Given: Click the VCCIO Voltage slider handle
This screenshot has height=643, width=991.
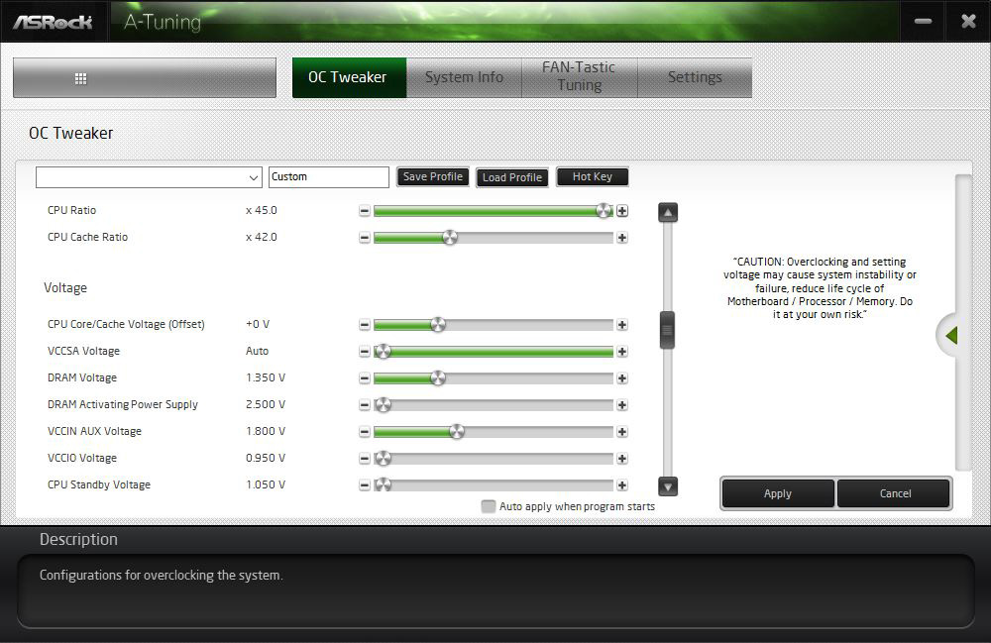Looking at the screenshot, I should pos(383,459).
